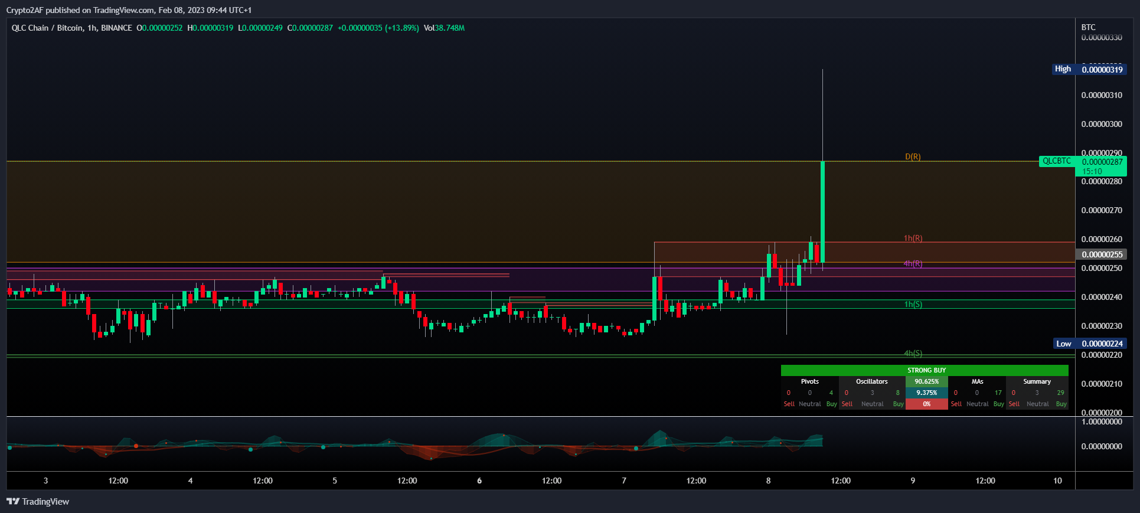Viewport: 1140px width, 513px height.
Task: Click the 0.00000310 price axis label
Action: (x=1102, y=95)
